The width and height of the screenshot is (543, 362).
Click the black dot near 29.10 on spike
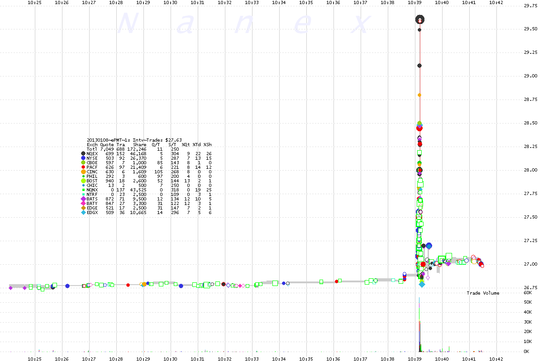419,66
